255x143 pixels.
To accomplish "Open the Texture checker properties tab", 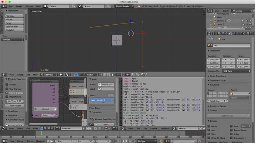I will 248,33.
